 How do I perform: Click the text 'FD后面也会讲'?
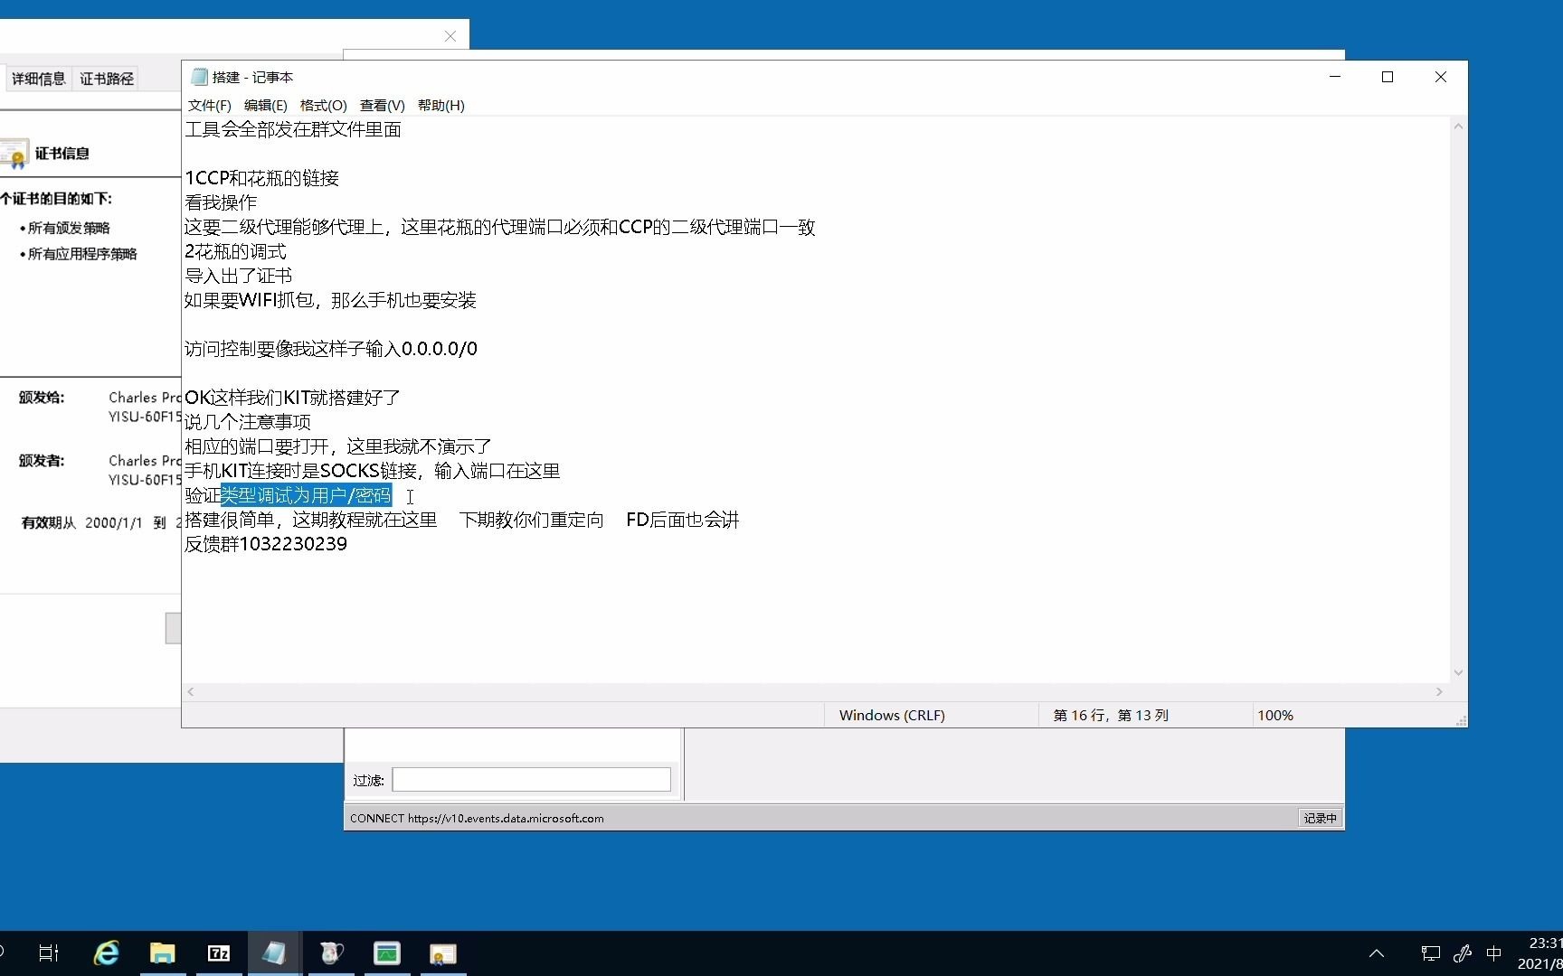point(683,520)
